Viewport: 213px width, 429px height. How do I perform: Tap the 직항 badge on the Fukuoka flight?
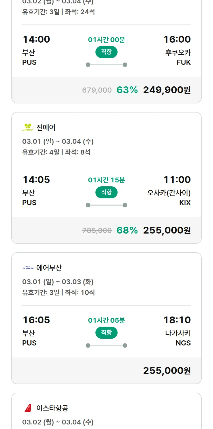click(106, 52)
